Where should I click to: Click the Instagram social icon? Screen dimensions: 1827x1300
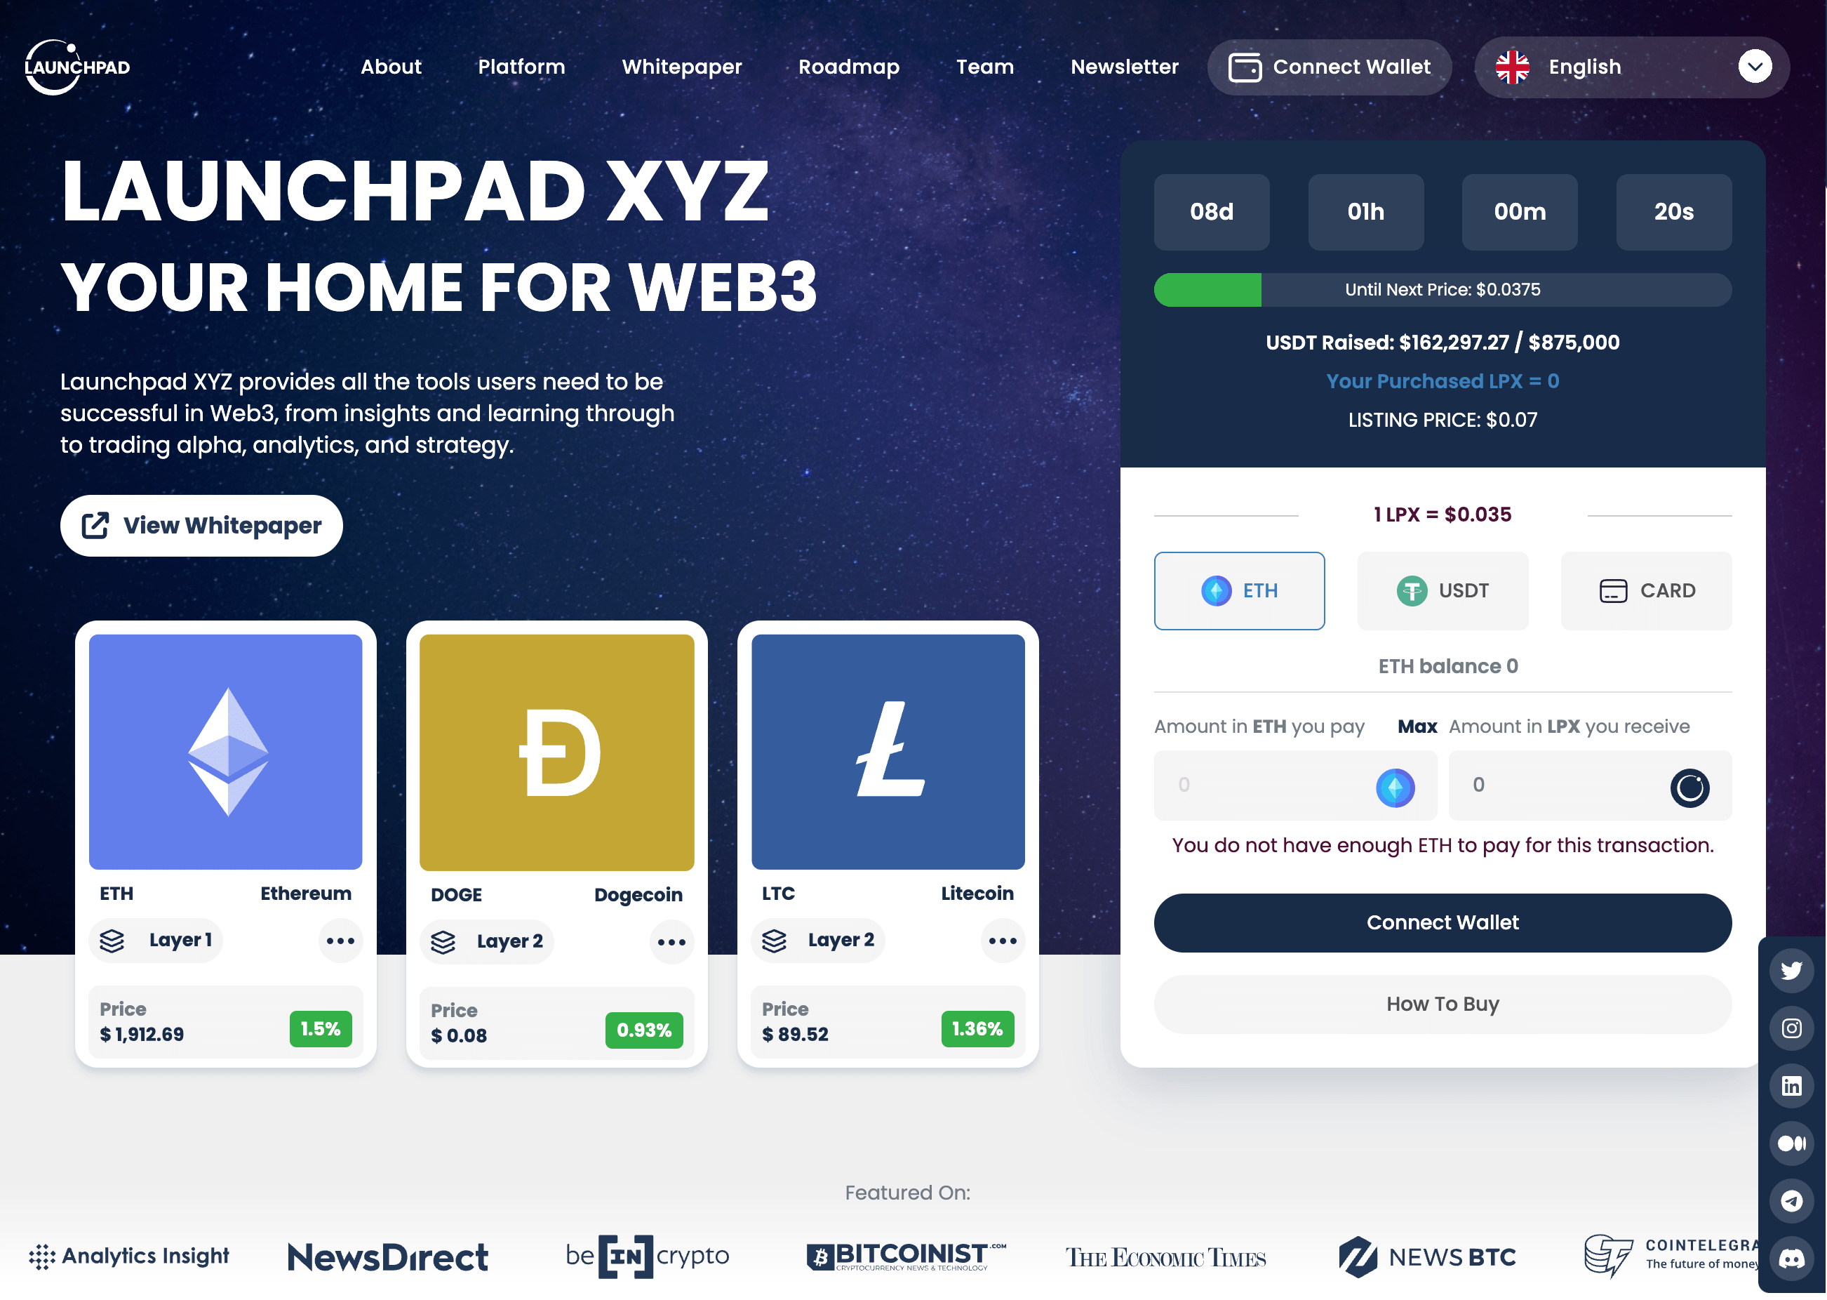tap(1792, 1027)
